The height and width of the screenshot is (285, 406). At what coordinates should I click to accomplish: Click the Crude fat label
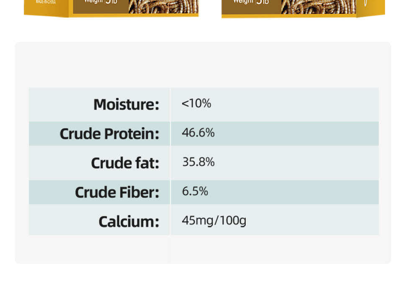[125, 163]
